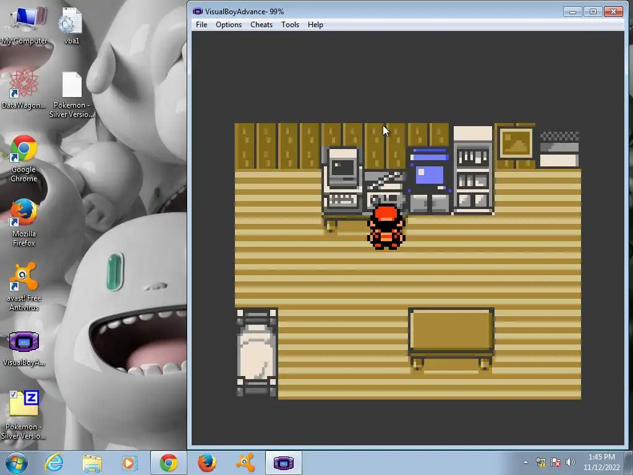Click the bed in the game room

257,353
